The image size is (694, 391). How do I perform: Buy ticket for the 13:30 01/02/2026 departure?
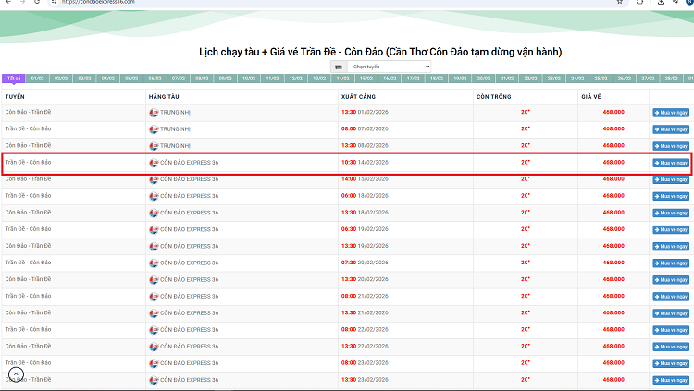(x=671, y=112)
